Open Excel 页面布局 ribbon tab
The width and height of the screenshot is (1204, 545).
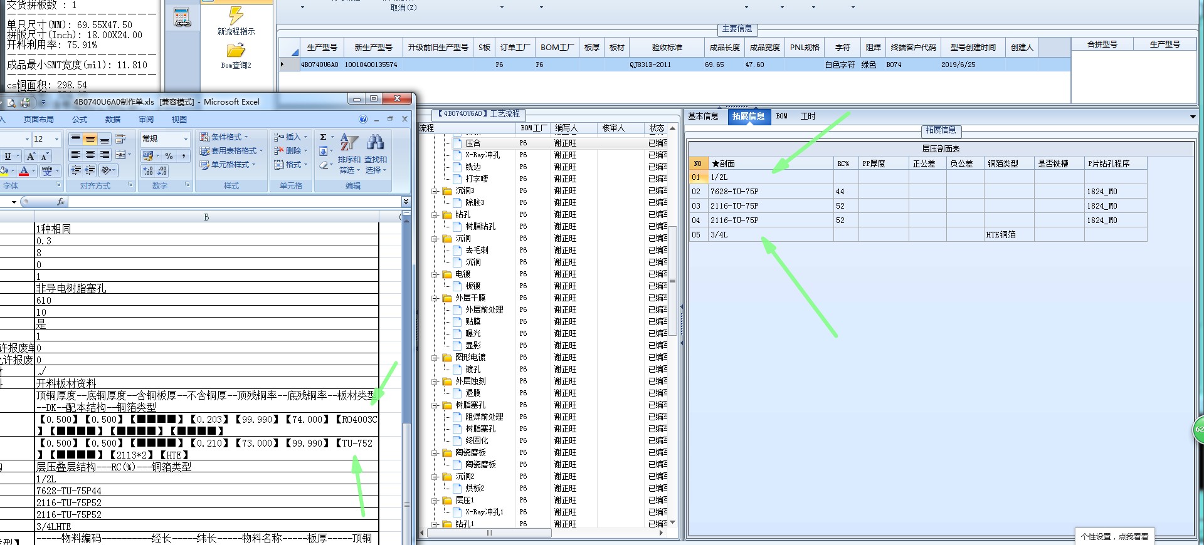[x=38, y=119]
